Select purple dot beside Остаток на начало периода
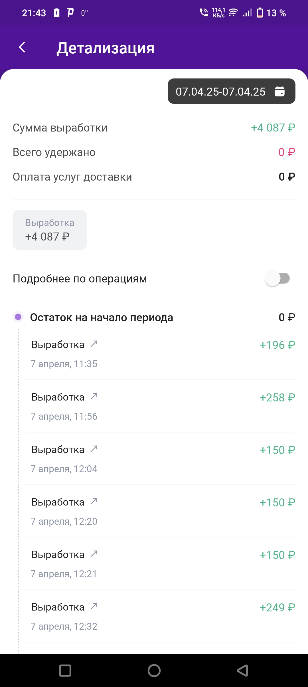Image resolution: width=308 pixels, height=687 pixels. point(18,317)
